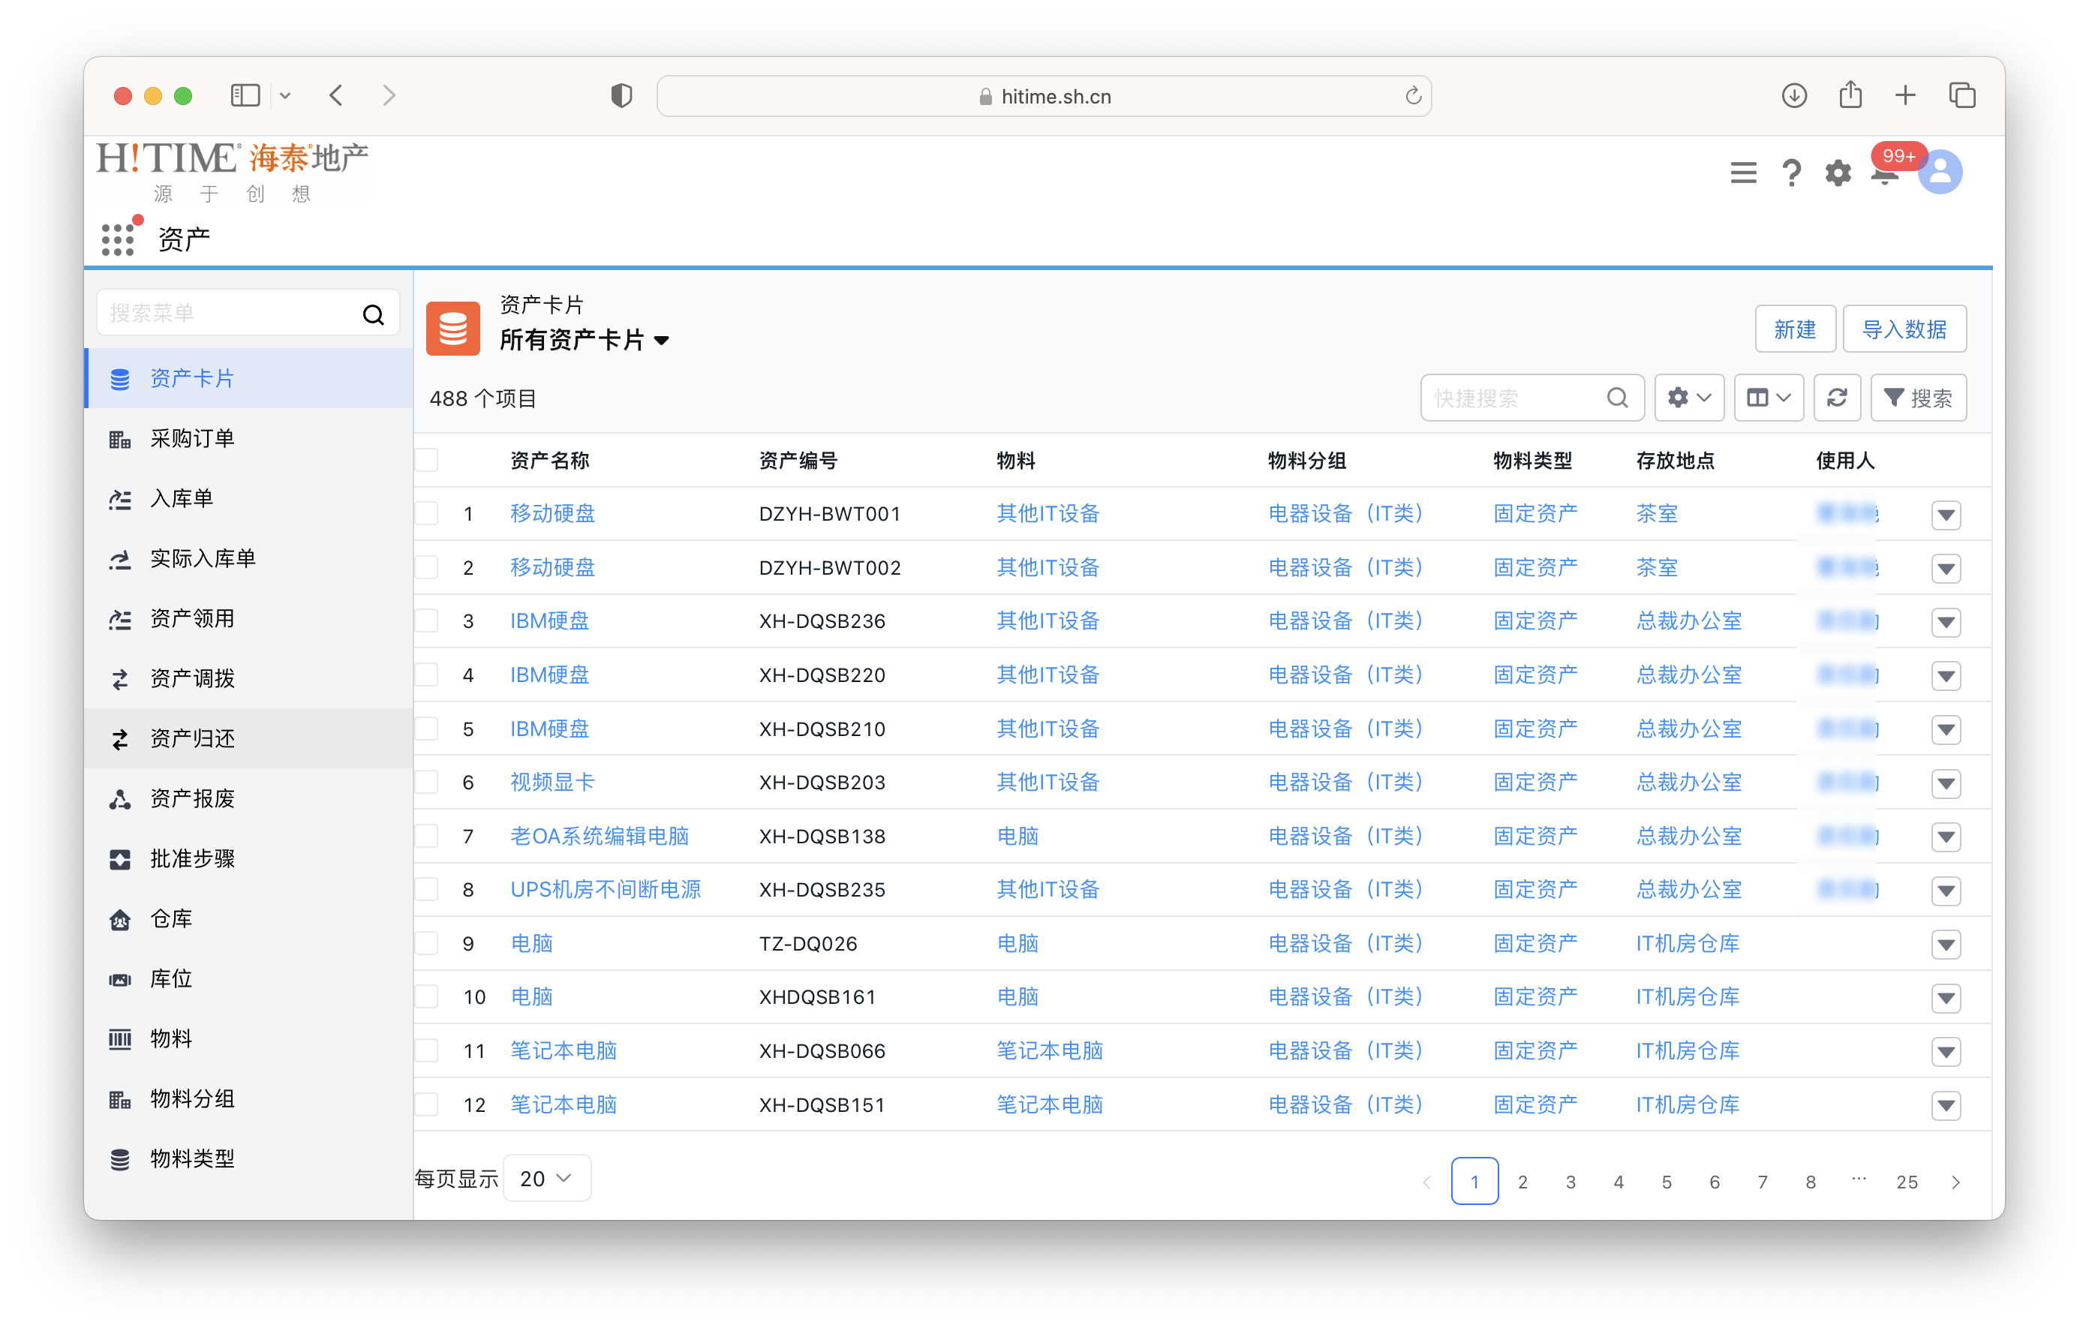Screen dimensions: 2089x1331
Task: Show Safari tab overview icon
Action: point(1961,95)
